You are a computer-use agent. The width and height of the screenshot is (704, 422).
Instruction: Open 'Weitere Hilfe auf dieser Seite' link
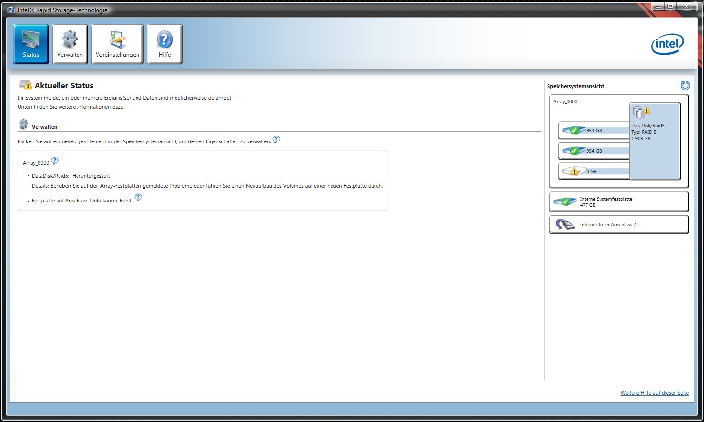pyautogui.click(x=654, y=393)
